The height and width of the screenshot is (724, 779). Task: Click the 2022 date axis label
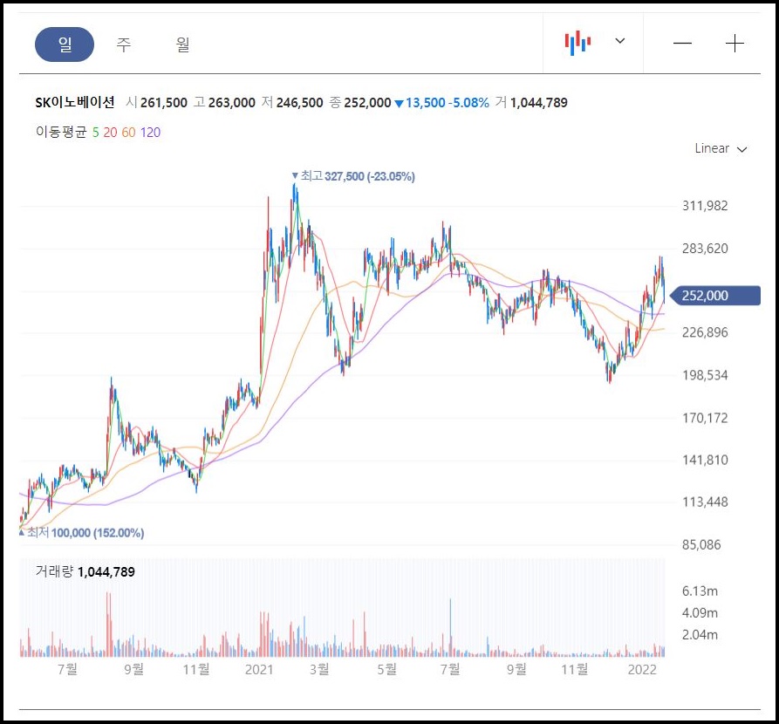click(x=642, y=670)
